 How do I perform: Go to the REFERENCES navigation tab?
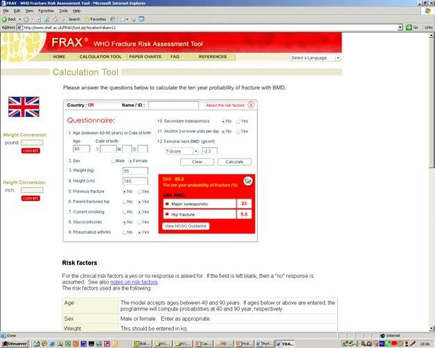point(213,57)
